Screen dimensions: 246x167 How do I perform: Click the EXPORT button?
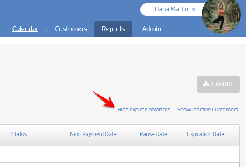point(218,84)
